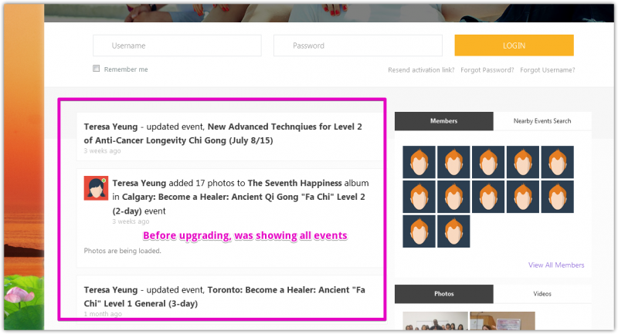
Task: Open the Calgary Become a Healer event link
Action: click(x=239, y=204)
